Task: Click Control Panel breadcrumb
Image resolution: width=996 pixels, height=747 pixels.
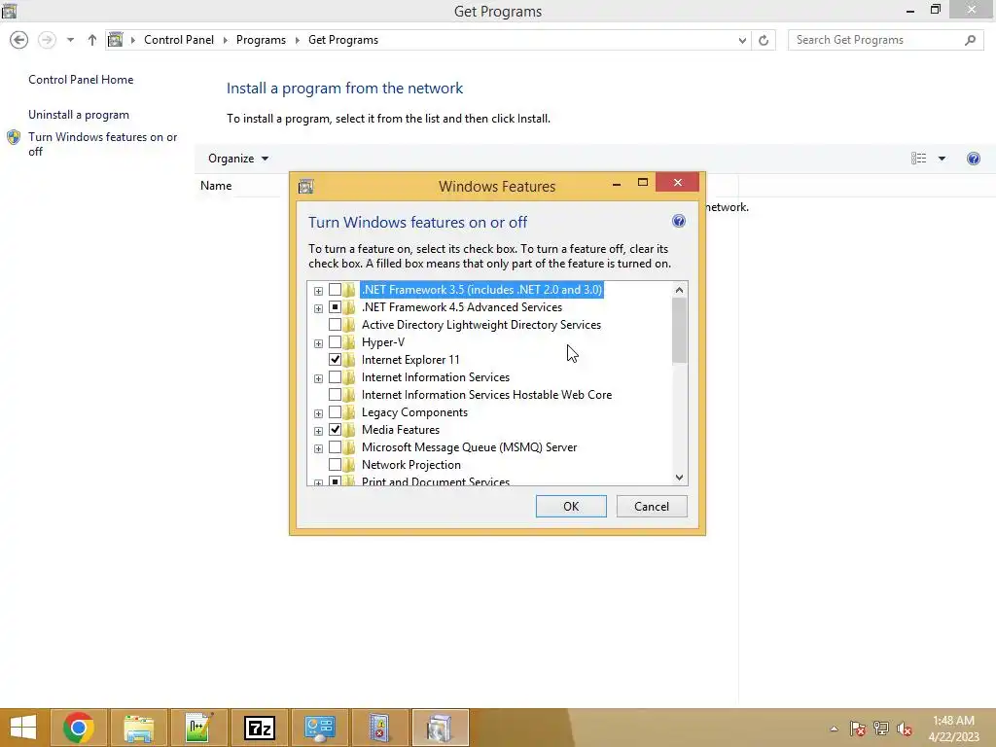Action: pyautogui.click(x=179, y=39)
